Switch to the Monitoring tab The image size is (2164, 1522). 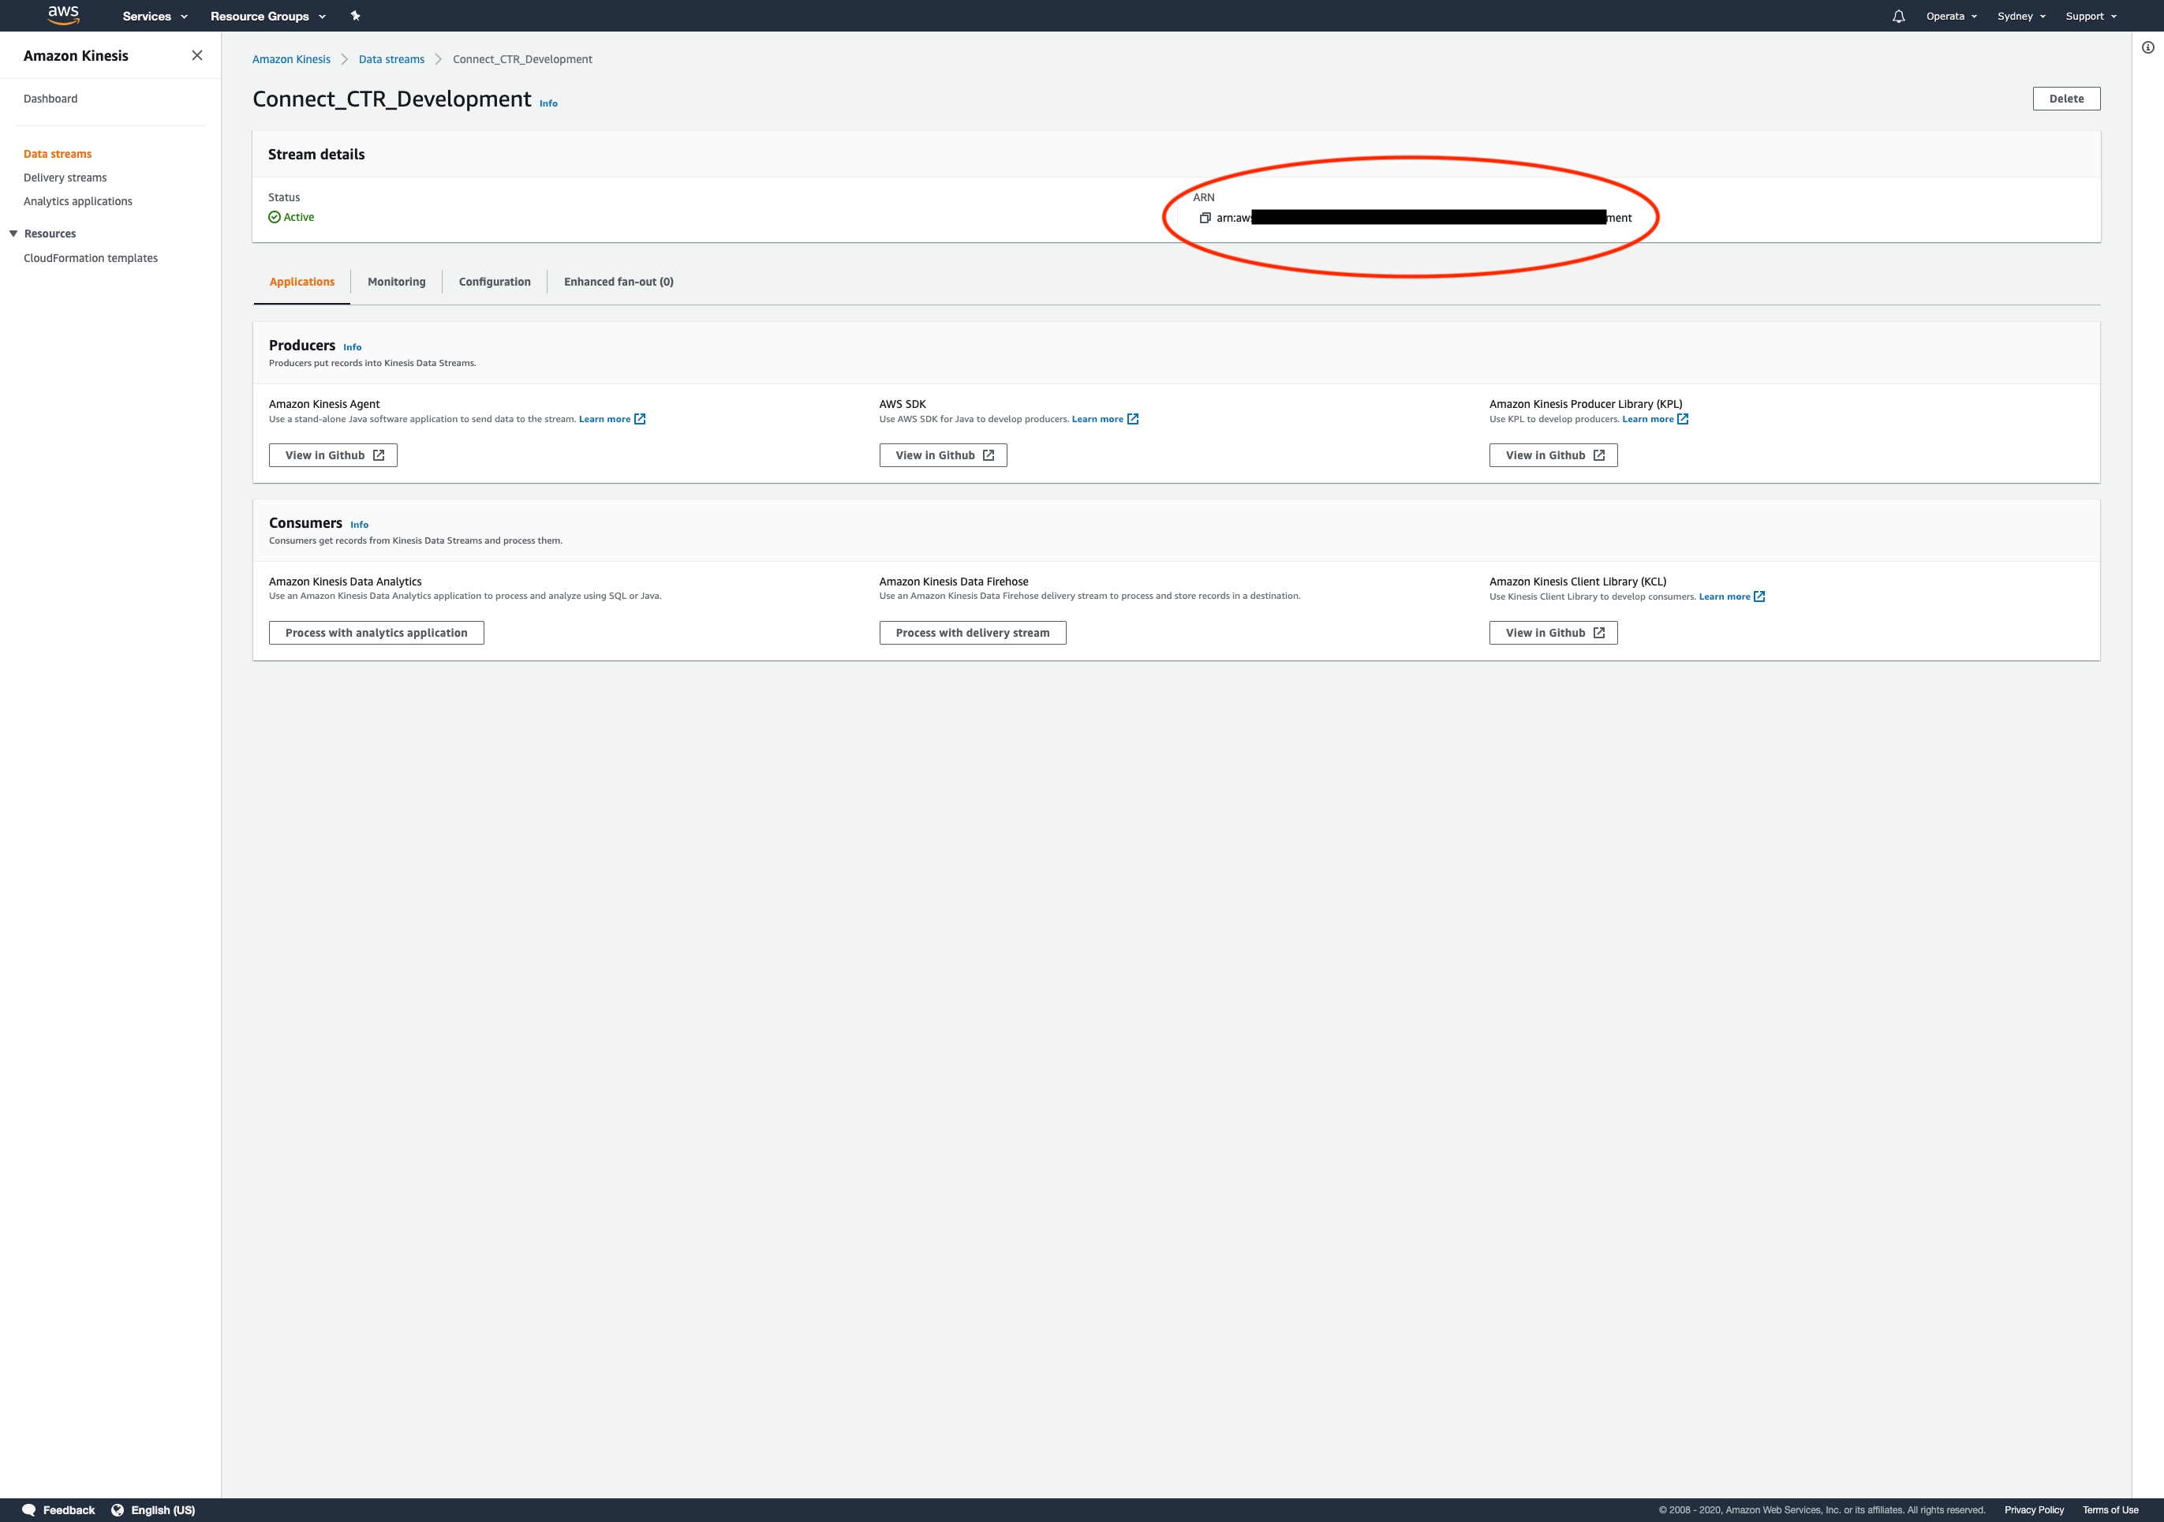pyautogui.click(x=396, y=282)
